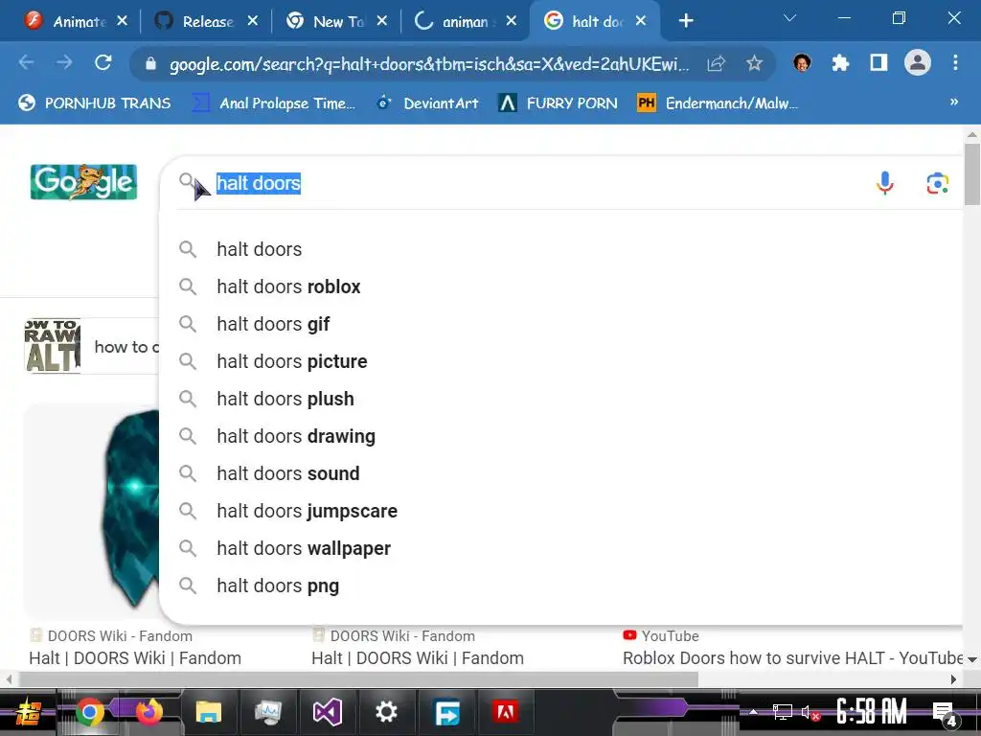Open the Start menu from taskbar
Screen dimensions: 981x736
pos(28,712)
